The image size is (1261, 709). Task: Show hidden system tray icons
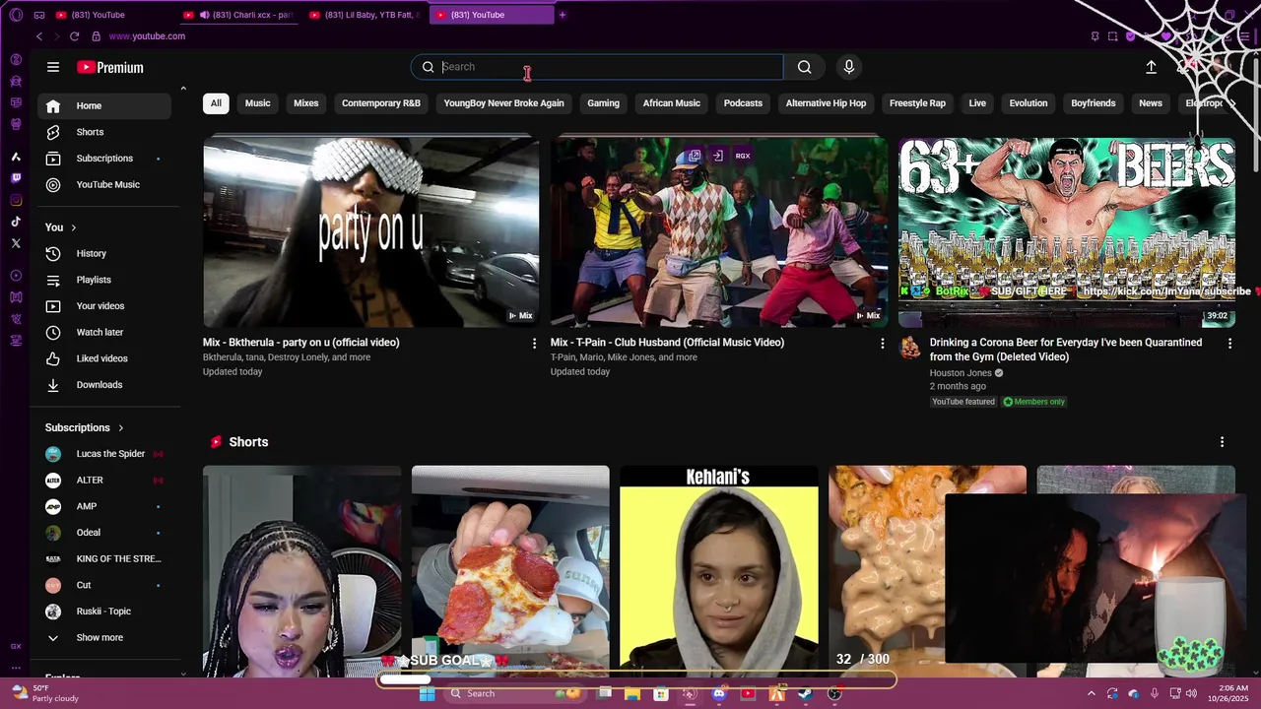(1091, 694)
